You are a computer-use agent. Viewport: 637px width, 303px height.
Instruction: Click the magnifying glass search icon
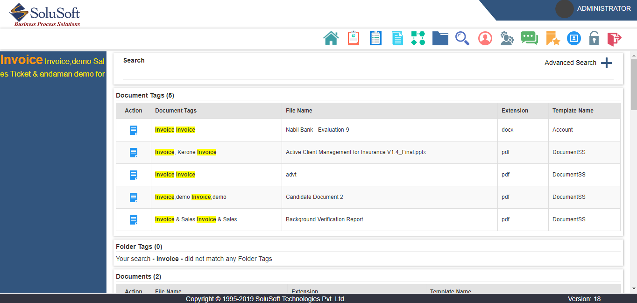(x=462, y=38)
